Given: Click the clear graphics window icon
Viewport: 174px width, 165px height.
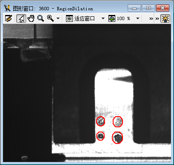Looking at the screenshot, I should (x=9, y=18).
